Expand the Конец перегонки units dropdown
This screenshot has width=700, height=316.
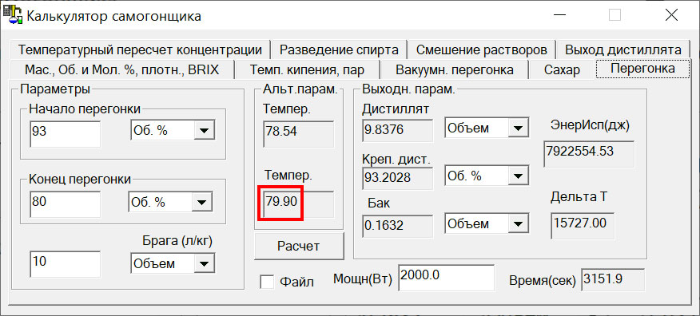[x=202, y=203]
